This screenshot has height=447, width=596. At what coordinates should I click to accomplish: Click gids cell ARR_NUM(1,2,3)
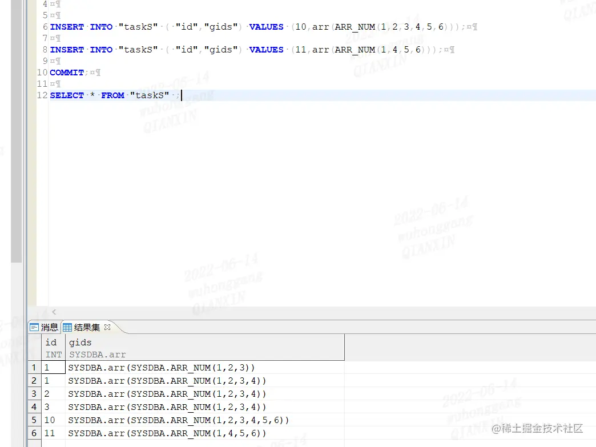point(205,368)
